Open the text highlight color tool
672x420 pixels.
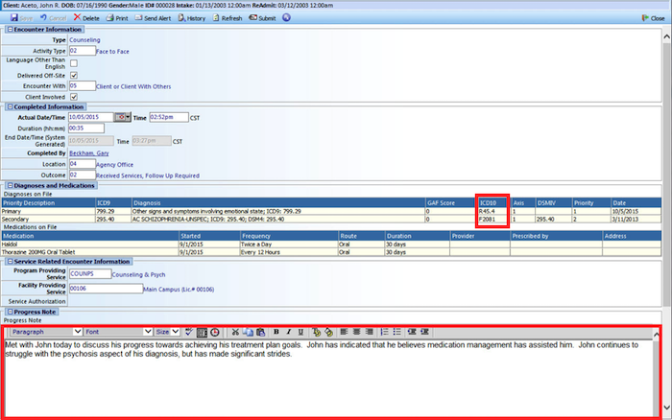[328, 332]
